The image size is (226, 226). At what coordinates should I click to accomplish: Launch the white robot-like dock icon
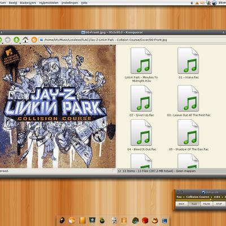click(114, 220)
